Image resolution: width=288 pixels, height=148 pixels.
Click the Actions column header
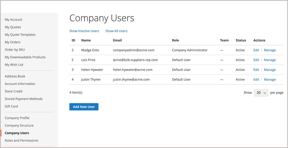(x=259, y=40)
